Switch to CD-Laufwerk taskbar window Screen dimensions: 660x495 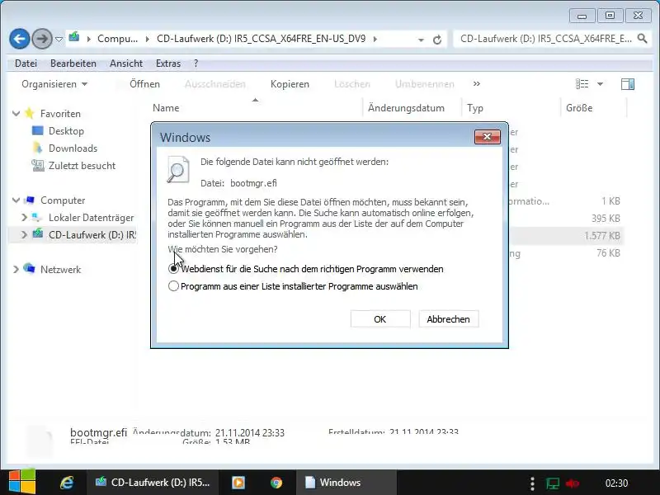[x=153, y=483]
